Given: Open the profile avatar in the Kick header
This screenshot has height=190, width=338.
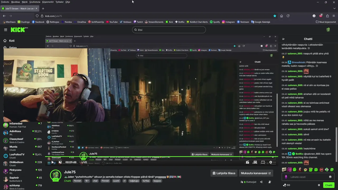Looking at the screenshot, I should coord(328,30).
